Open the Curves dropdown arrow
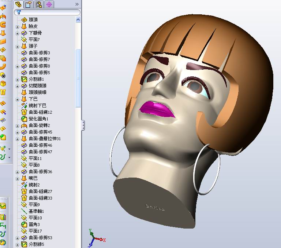 coord(9,158)
